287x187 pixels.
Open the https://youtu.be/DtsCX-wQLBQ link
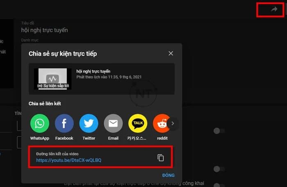68,160
